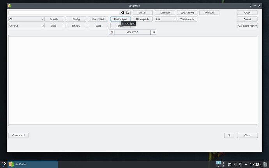Click Update PKG button
The height and width of the screenshot is (168, 269).
coord(187,12)
